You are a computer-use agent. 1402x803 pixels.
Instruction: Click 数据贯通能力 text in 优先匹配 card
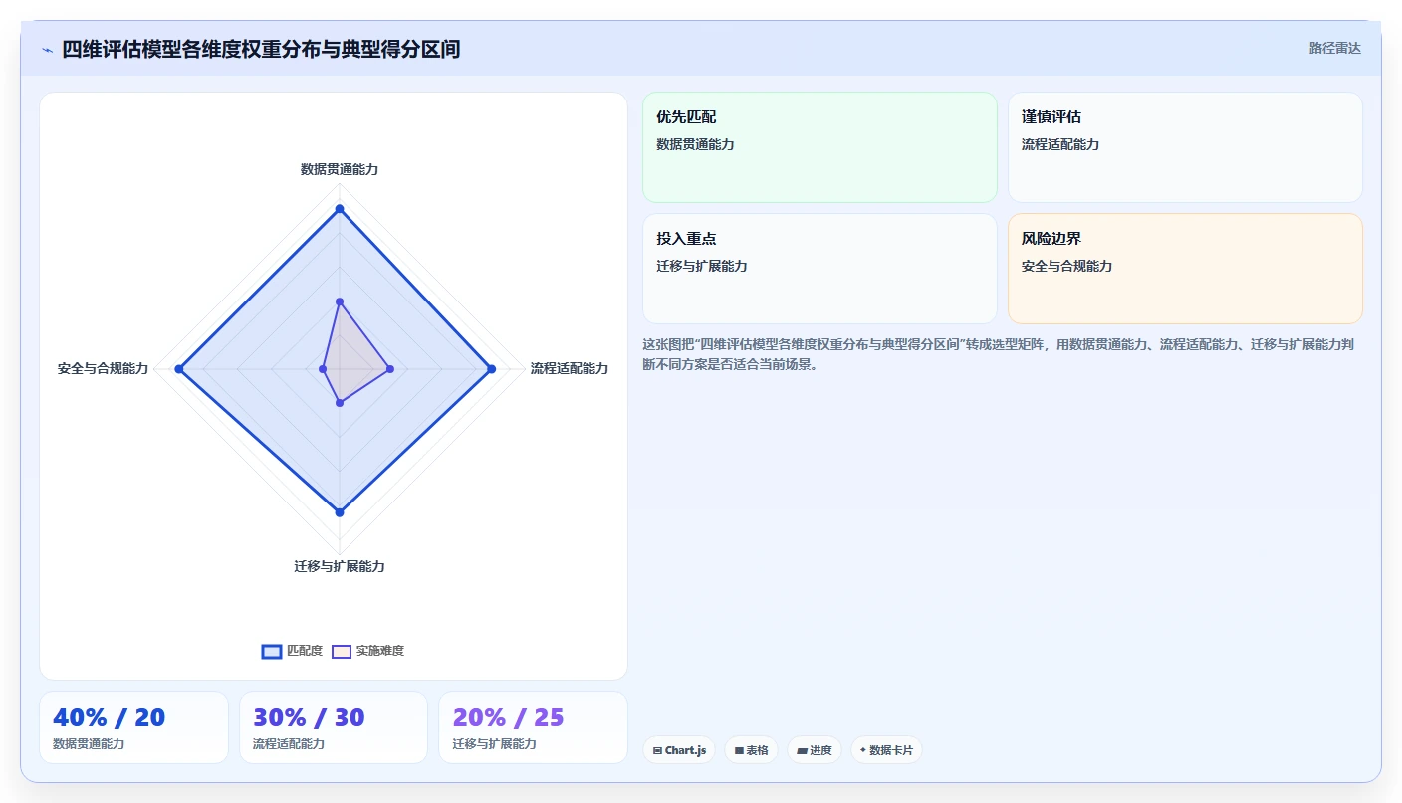tap(695, 144)
